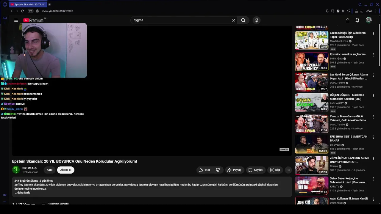This screenshot has height=214, width=381.
Task: Go to the YouTube Premium home logo
Action: click(33, 20)
